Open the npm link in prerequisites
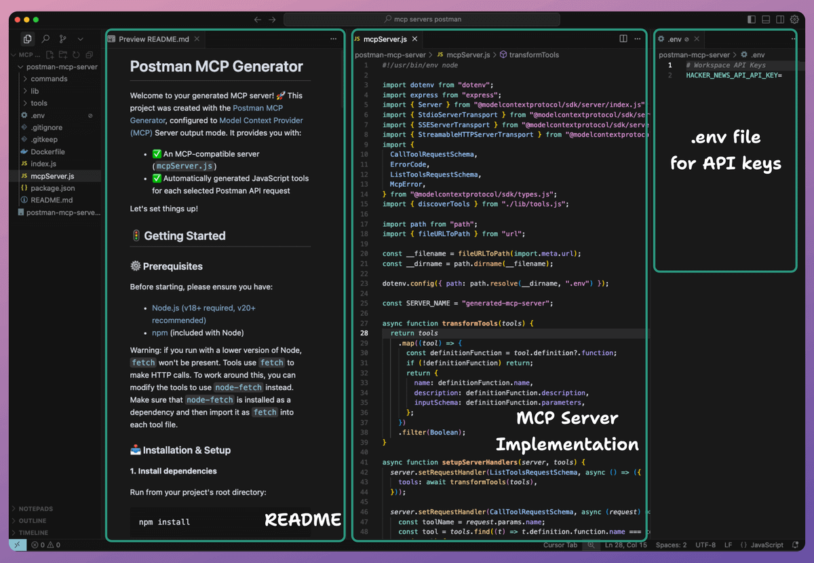Image resolution: width=814 pixels, height=563 pixels. [x=159, y=333]
